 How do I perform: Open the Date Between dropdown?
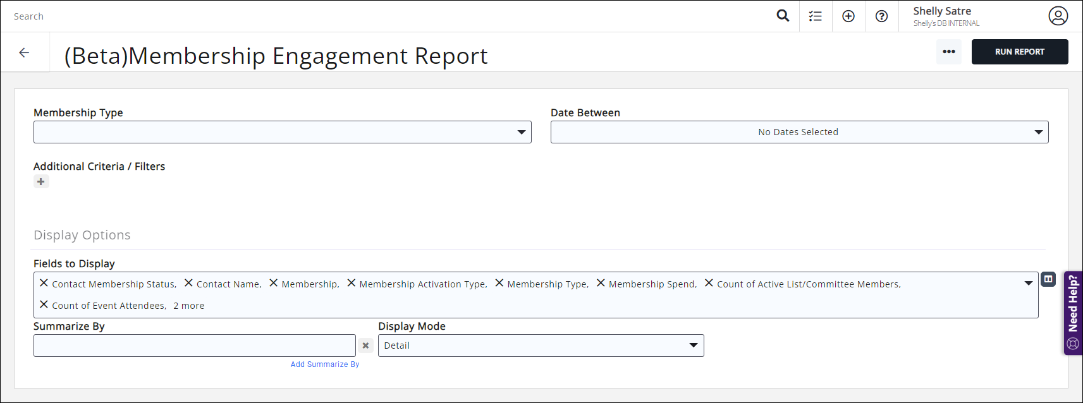(x=799, y=132)
